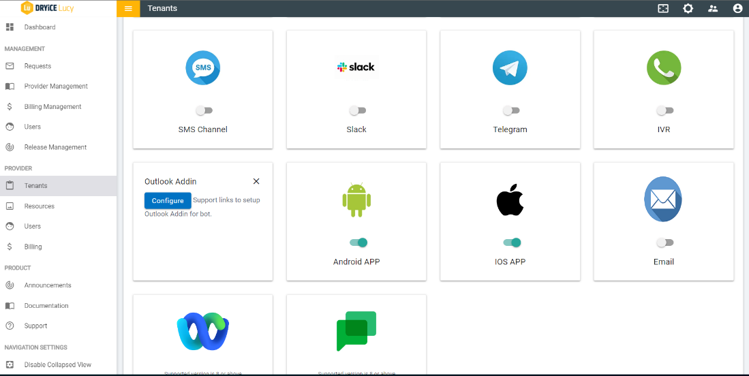The height and width of the screenshot is (376, 749).
Task: Click the Google Chat logo icon
Action: (x=356, y=330)
